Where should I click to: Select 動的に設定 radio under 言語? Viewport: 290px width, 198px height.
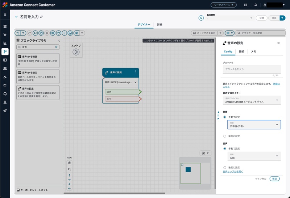coord(225,136)
